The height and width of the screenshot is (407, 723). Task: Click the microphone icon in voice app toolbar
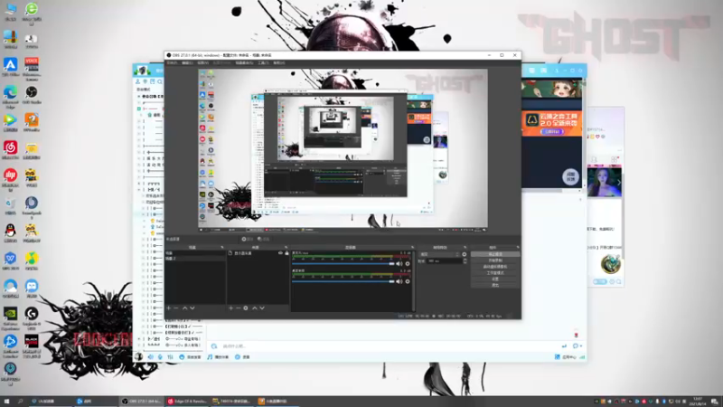click(161, 357)
